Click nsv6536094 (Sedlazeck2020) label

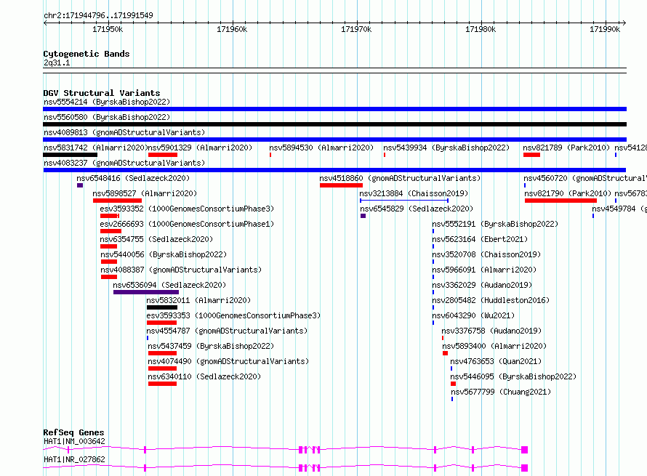coord(169,285)
